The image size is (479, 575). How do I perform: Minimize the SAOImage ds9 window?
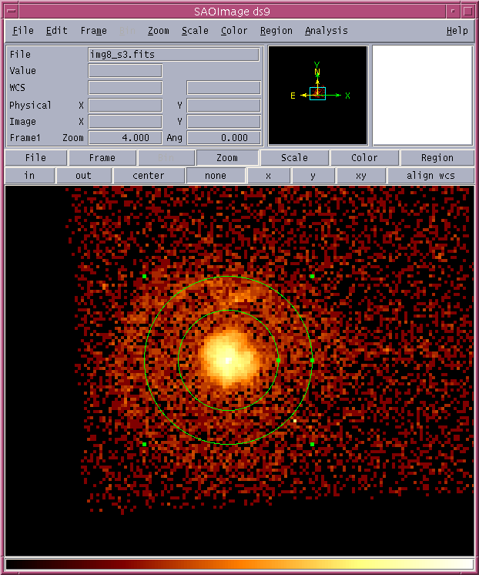pyautogui.click(x=453, y=11)
